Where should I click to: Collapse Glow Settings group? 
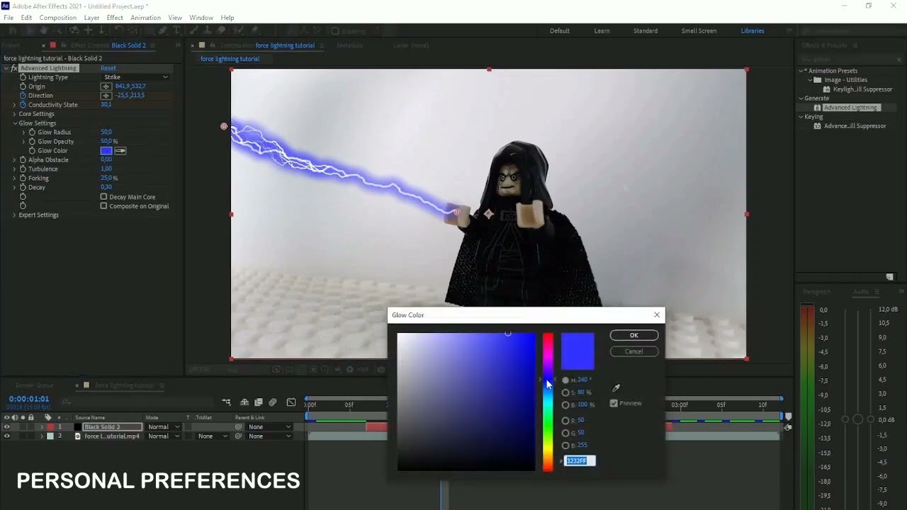tap(14, 123)
